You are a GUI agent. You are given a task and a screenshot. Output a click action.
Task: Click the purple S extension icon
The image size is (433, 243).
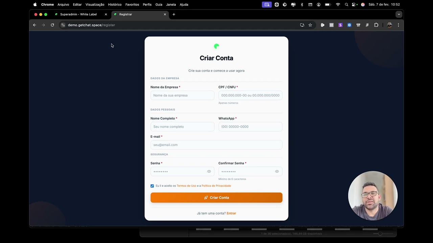point(340,25)
